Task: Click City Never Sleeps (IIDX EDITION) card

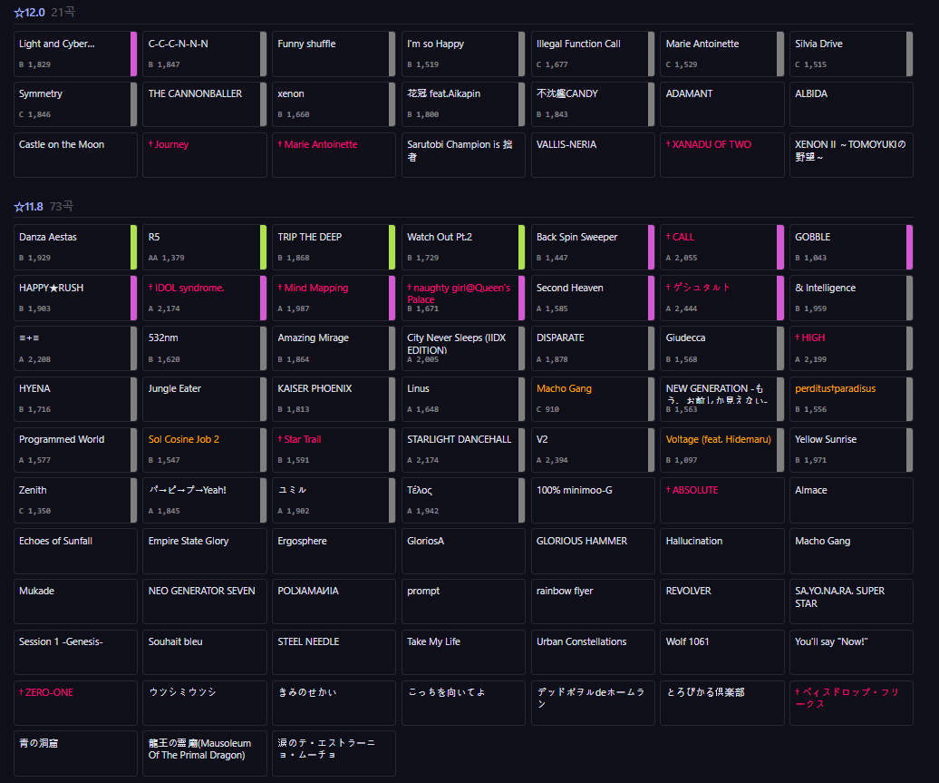Action: 463,348
